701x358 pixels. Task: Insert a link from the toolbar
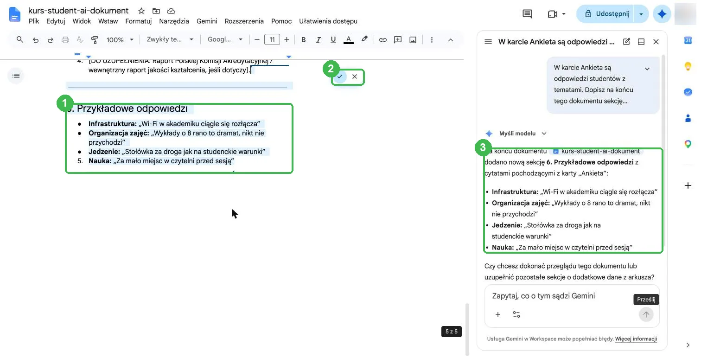pyautogui.click(x=383, y=40)
